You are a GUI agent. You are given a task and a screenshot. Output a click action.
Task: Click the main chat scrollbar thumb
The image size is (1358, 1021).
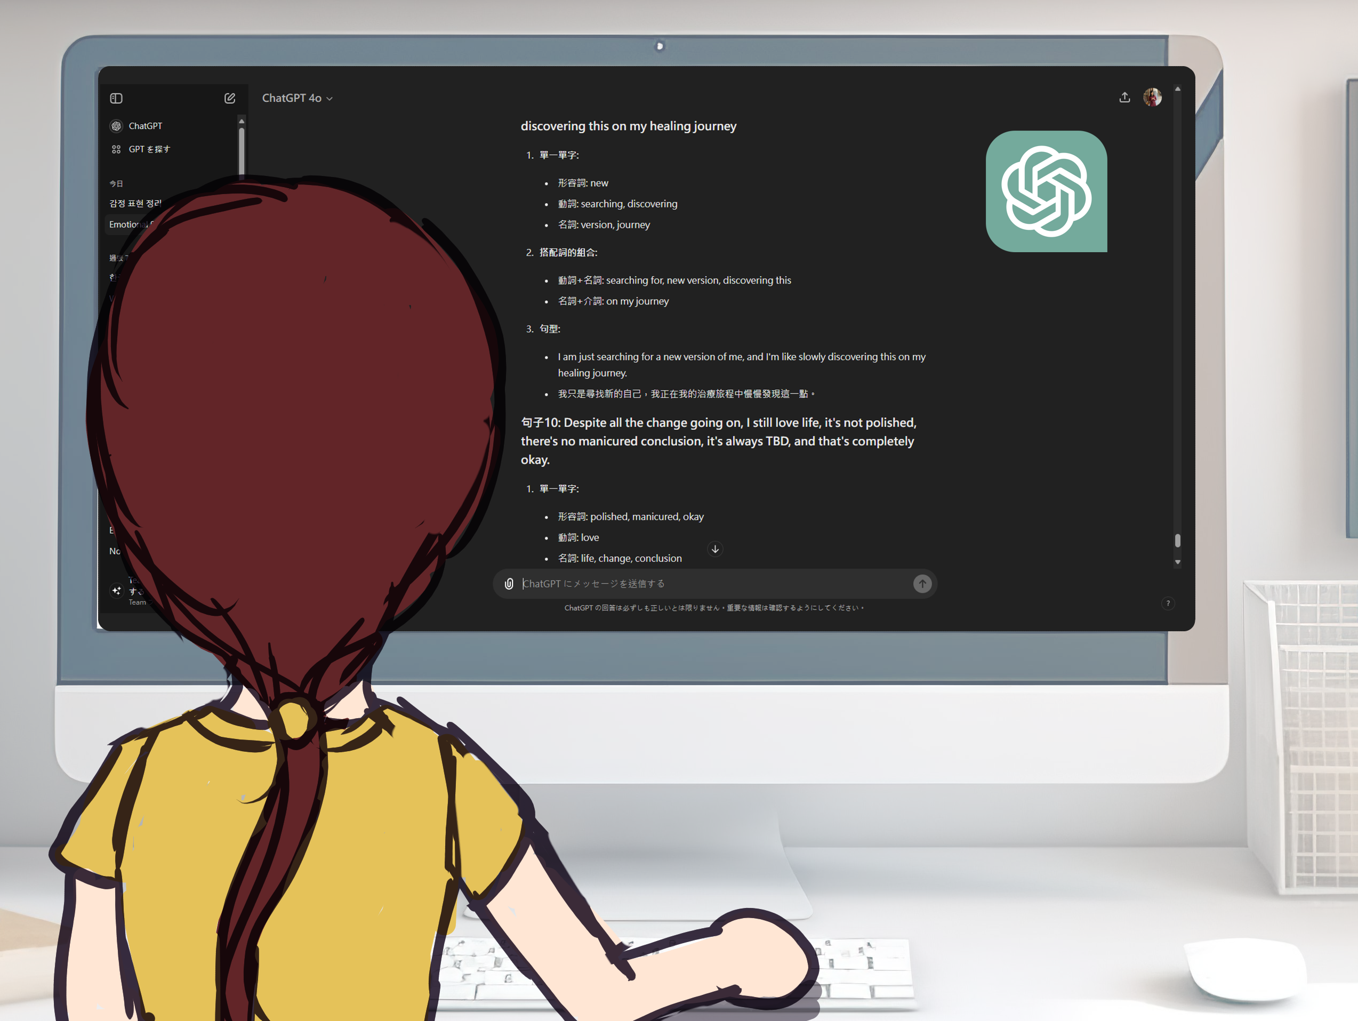pos(1177,540)
